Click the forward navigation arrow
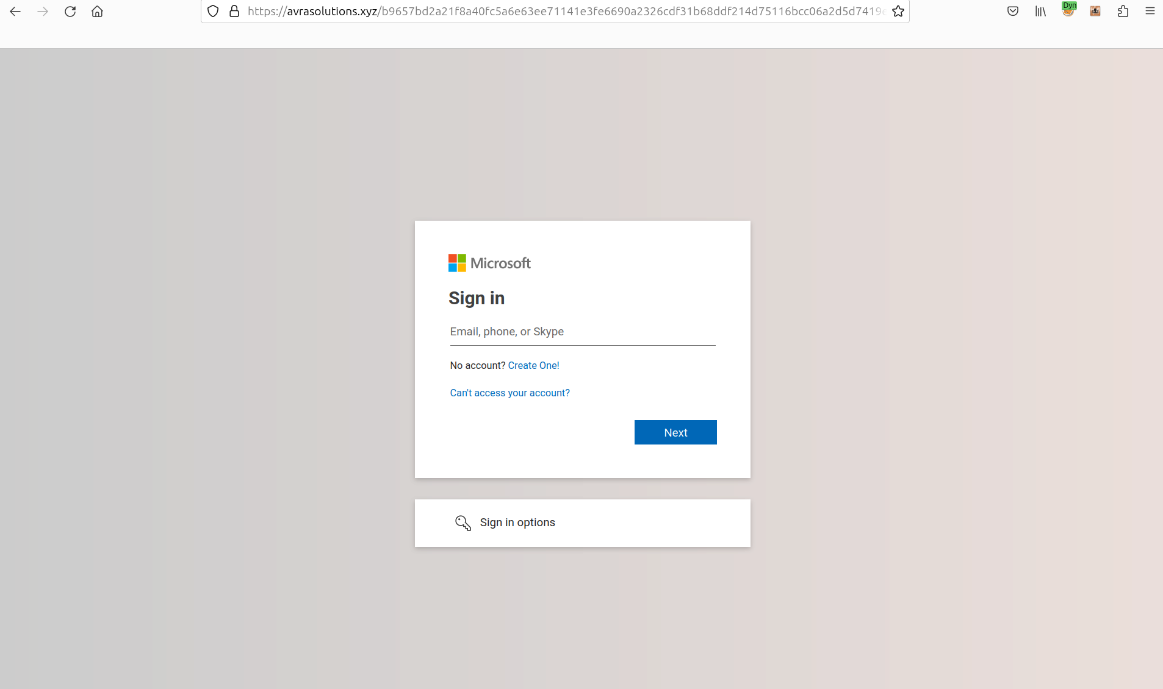Screen dimensions: 1163x689 click(x=43, y=12)
